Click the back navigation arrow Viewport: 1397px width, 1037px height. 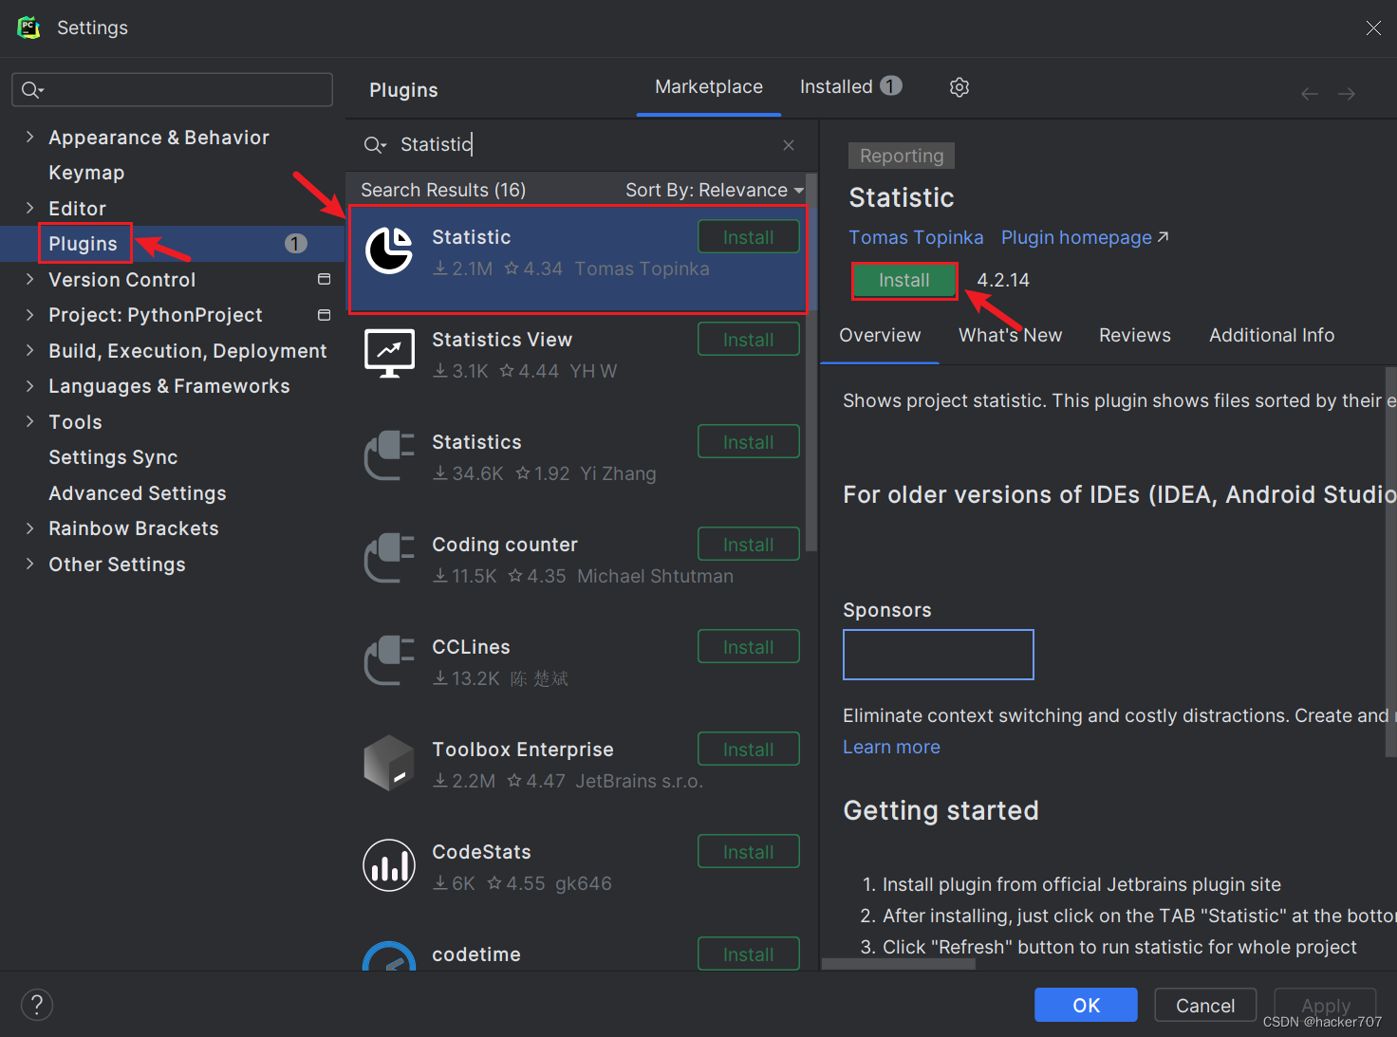[1310, 93]
